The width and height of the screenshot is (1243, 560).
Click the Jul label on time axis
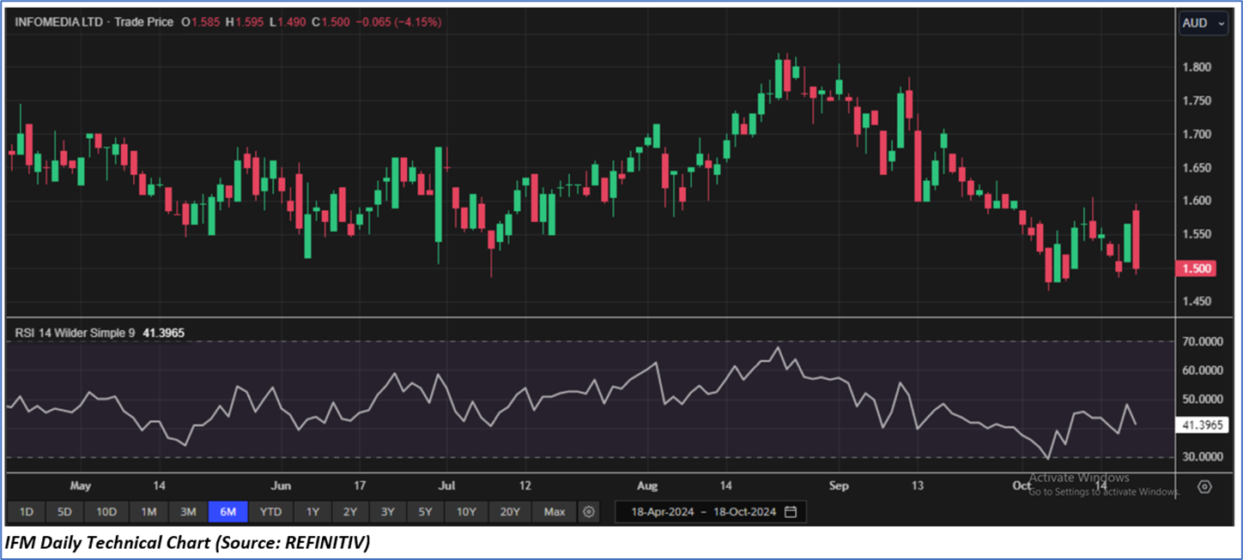click(446, 486)
